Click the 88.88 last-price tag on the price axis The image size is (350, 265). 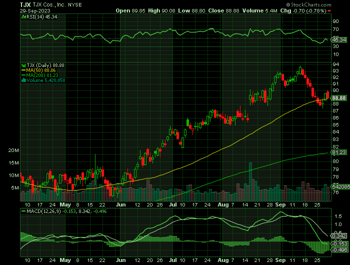[x=339, y=98]
